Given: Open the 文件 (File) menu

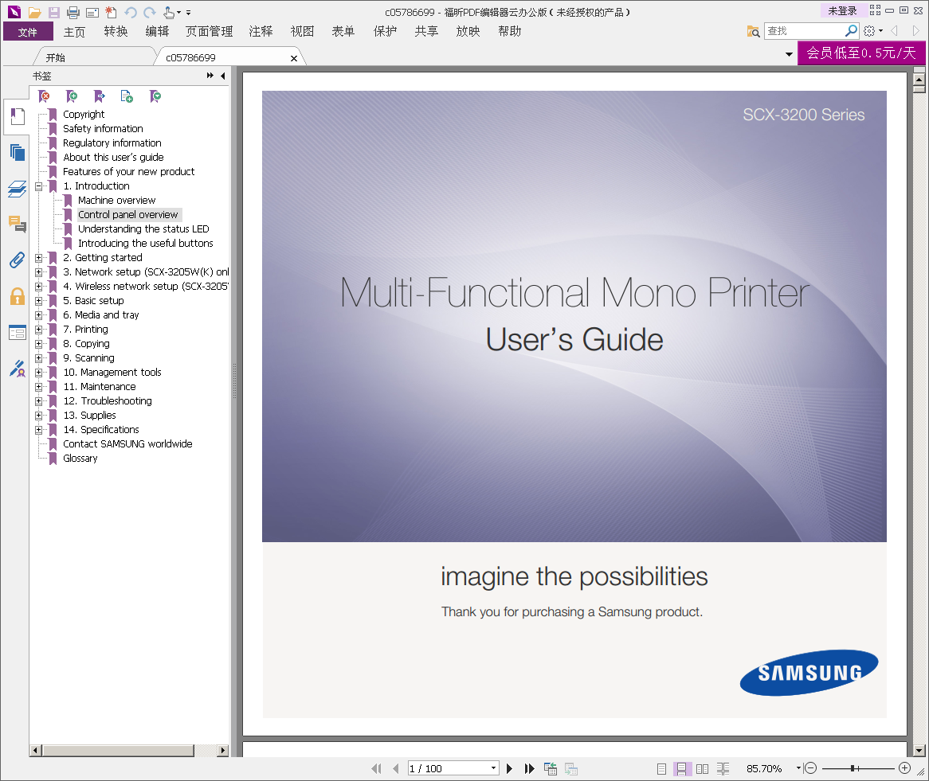Looking at the screenshot, I should (28, 31).
